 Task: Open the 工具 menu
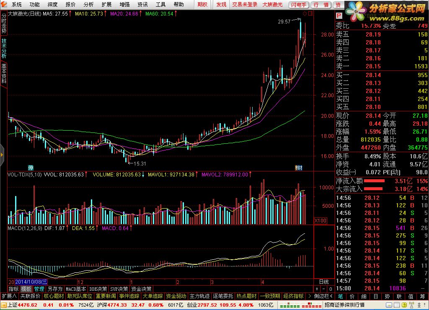pos(160,4)
